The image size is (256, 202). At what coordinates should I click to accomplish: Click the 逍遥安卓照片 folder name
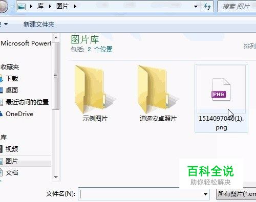coord(158,118)
